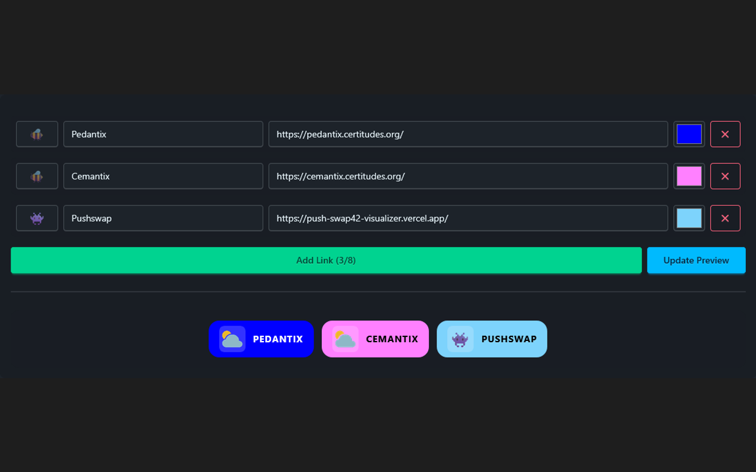Focus the Pedantix name field
The width and height of the screenshot is (756, 472).
163,134
